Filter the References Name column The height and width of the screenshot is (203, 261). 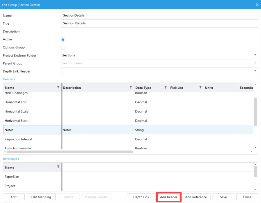coord(58,167)
